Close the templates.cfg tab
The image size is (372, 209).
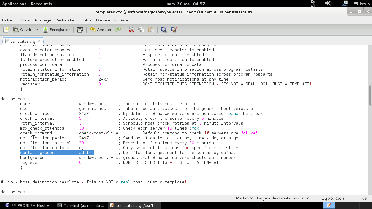coord(39,41)
